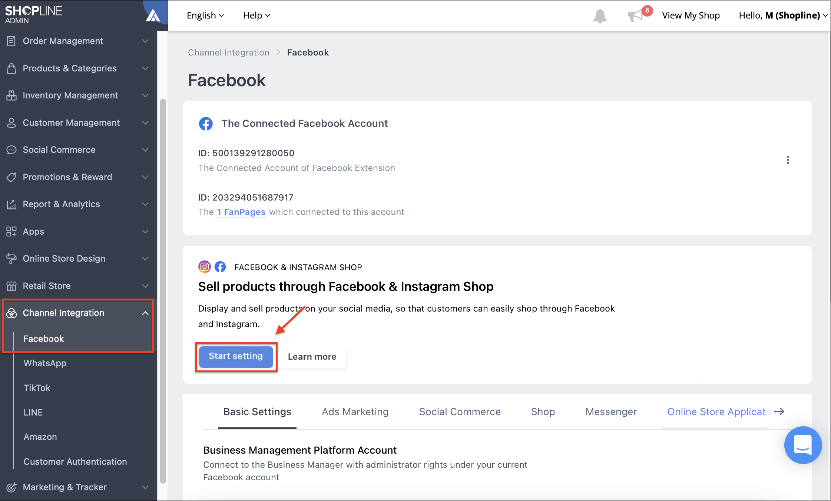Expand Marketing & Tracker chevron
The width and height of the screenshot is (831, 501).
pos(145,487)
